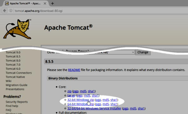188x114 pixels.
Task: Open md5 checksum for 32-bit Windows zip
Action: [106, 100]
